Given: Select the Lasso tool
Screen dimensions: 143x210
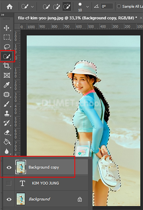Looking at the screenshot, I should tap(7, 47).
